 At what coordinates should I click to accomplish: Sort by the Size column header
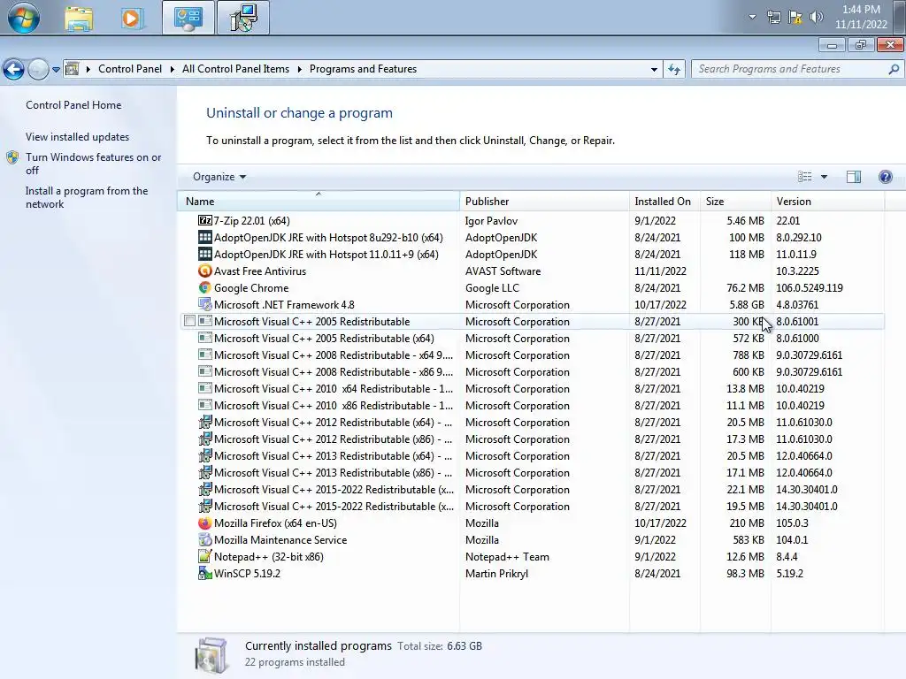(x=735, y=201)
